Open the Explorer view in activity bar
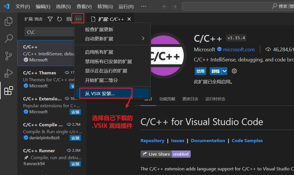Viewport: 294px width, 175px height. pos(9,21)
